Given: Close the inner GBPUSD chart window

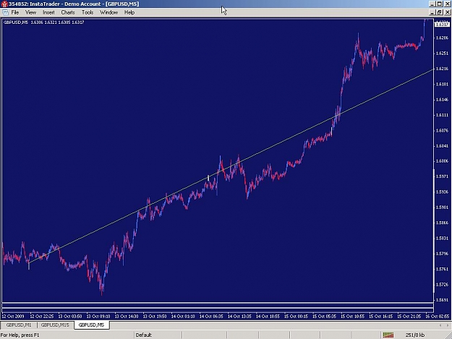Looking at the screenshot, I should tap(447, 12).
